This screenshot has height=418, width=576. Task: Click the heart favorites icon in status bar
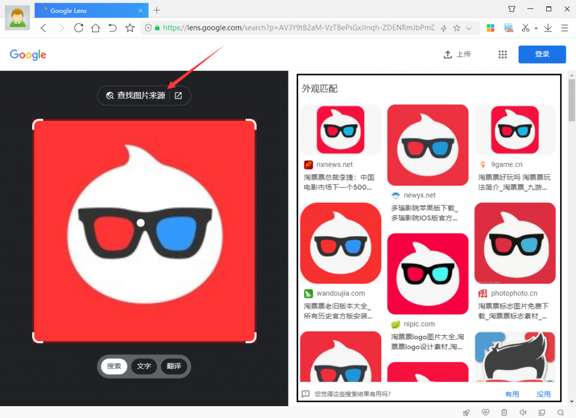point(485,412)
